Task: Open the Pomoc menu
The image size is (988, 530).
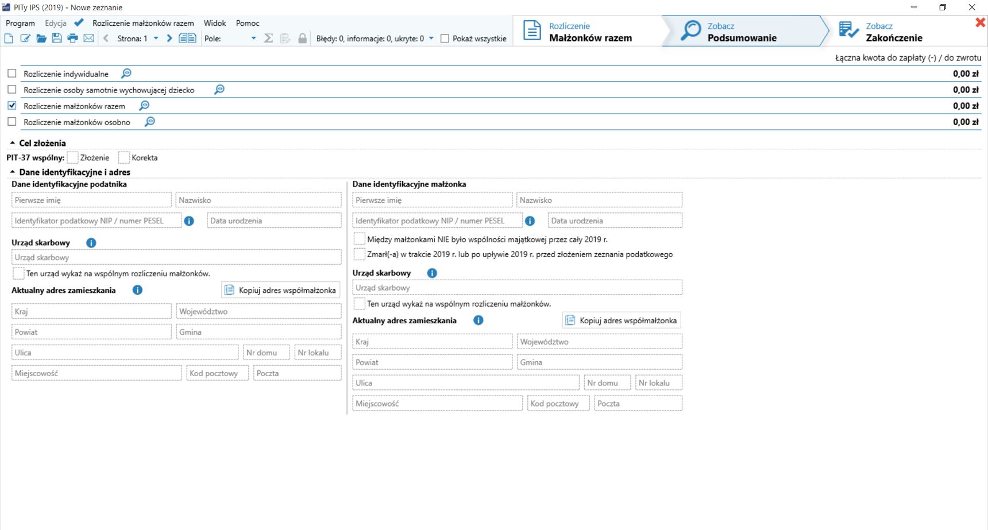Action: (248, 23)
